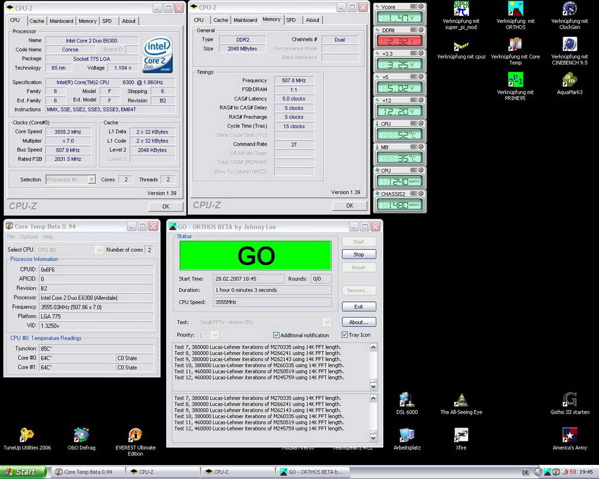Open the Arbeitsplatz desktop icon
The width and height of the screenshot is (599, 479).
coord(407,439)
